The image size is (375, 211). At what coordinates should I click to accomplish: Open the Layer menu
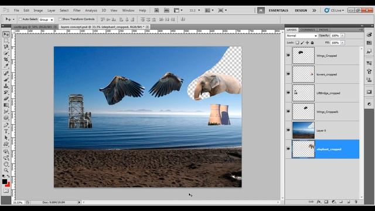click(51, 11)
